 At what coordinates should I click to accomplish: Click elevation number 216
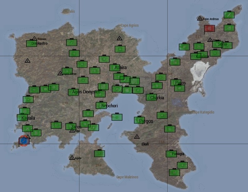click(x=161, y=142)
